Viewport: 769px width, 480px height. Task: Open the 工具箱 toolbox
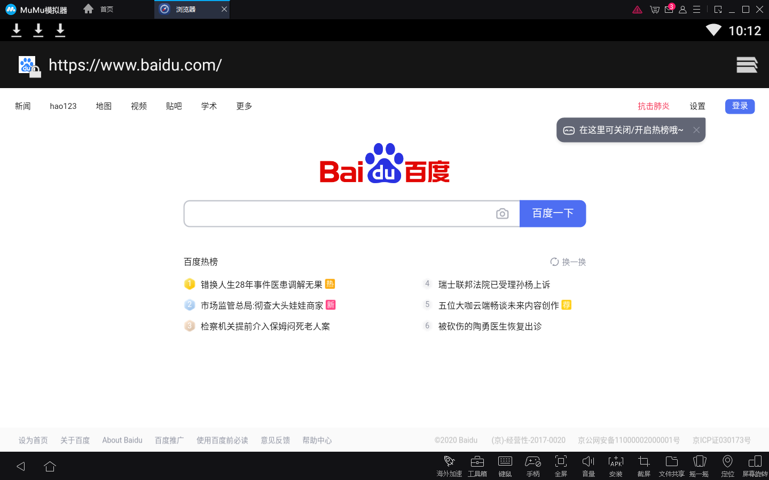pyautogui.click(x=477, y=466)
